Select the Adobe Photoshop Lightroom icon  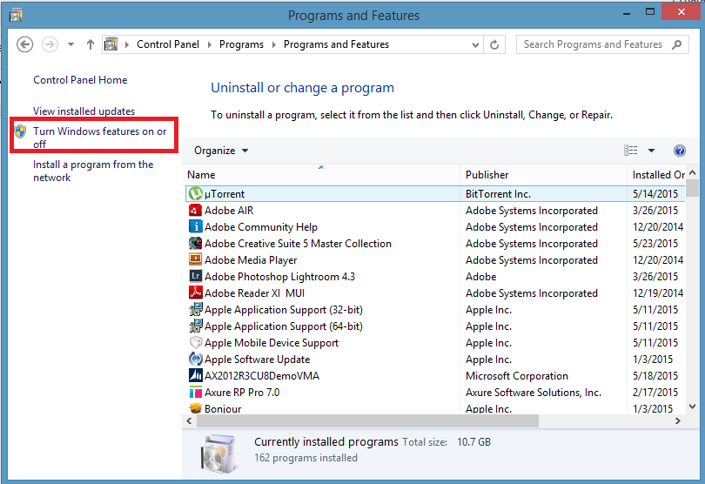point(196,277)
